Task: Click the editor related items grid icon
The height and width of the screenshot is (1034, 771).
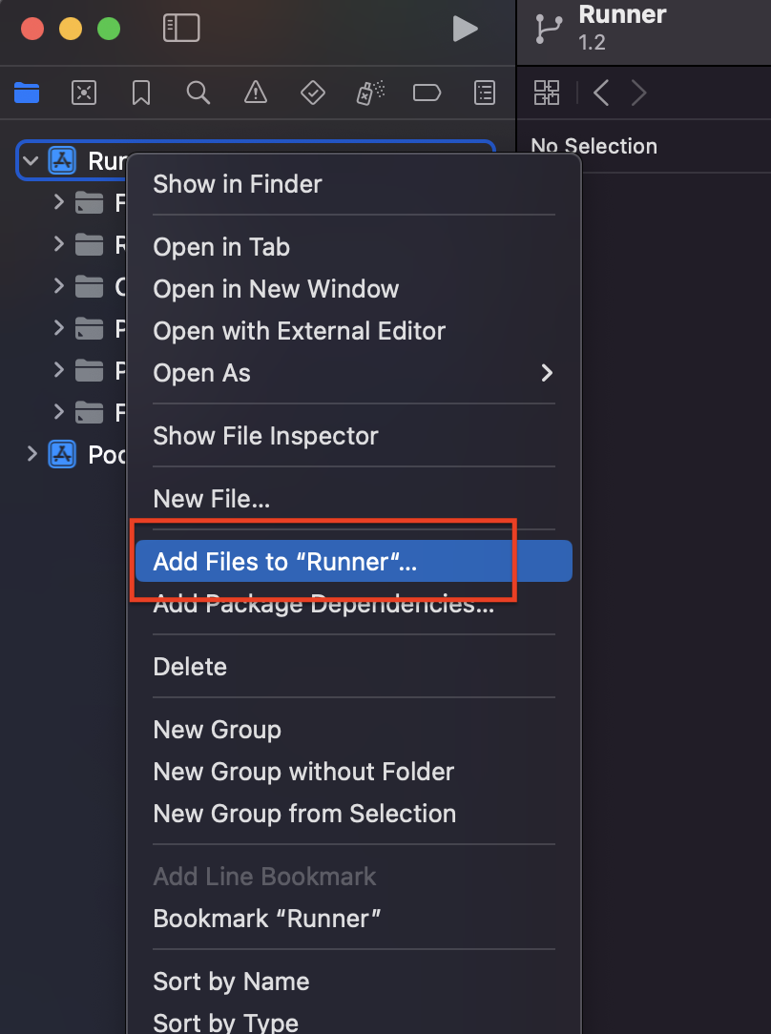Action: point(547,93)
